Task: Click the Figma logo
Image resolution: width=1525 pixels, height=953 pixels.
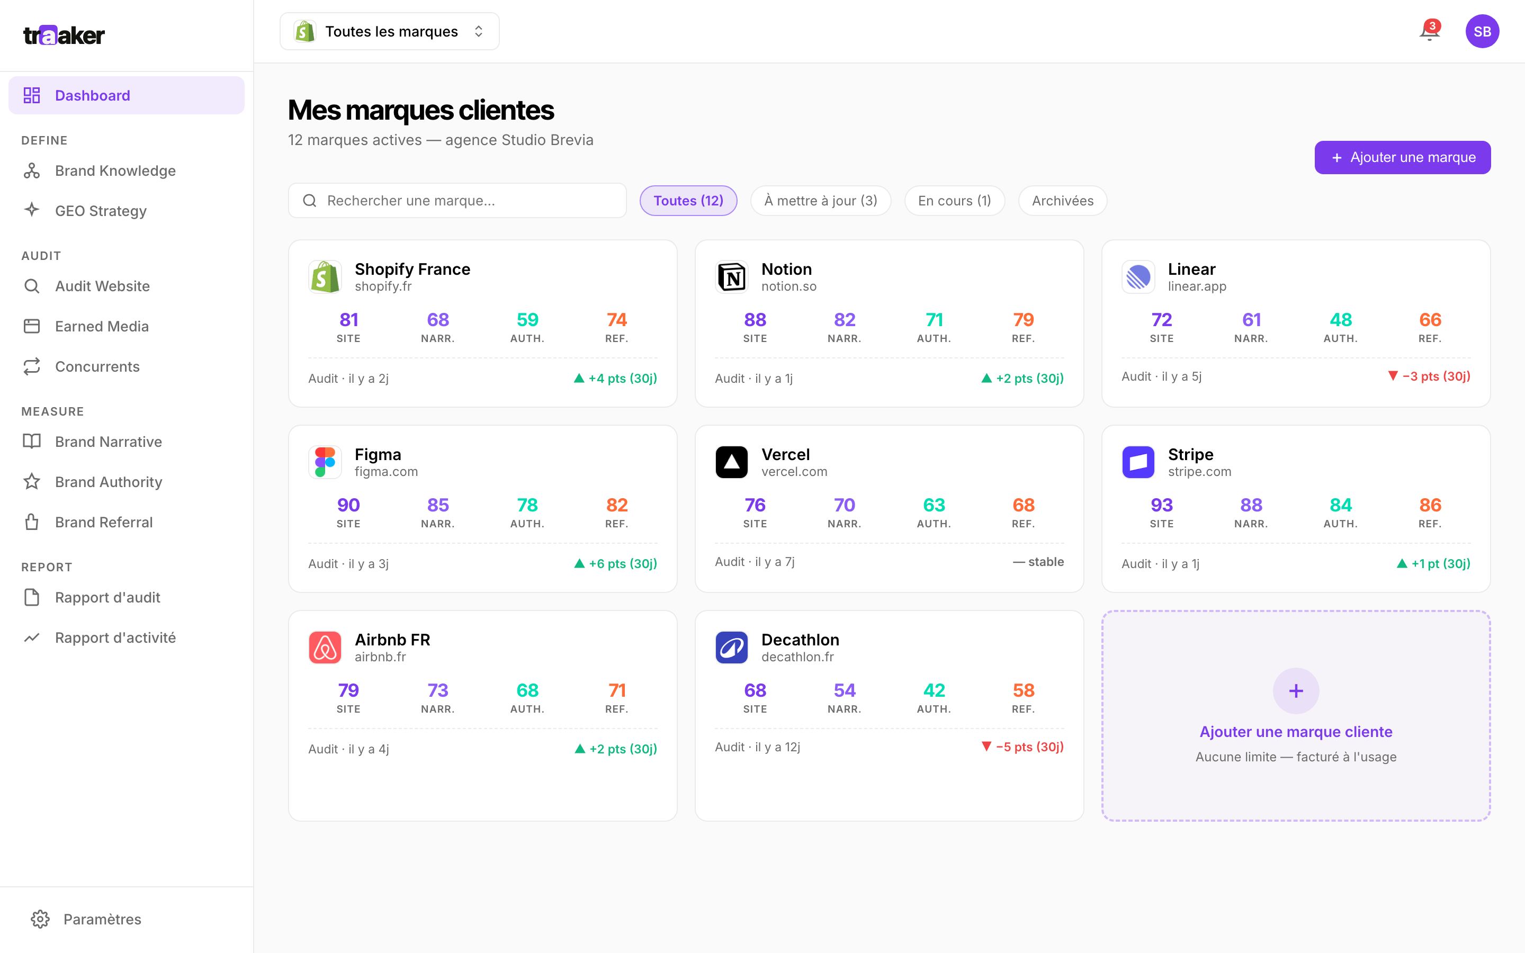Action: pyautogui.click(x=325, y=462)
